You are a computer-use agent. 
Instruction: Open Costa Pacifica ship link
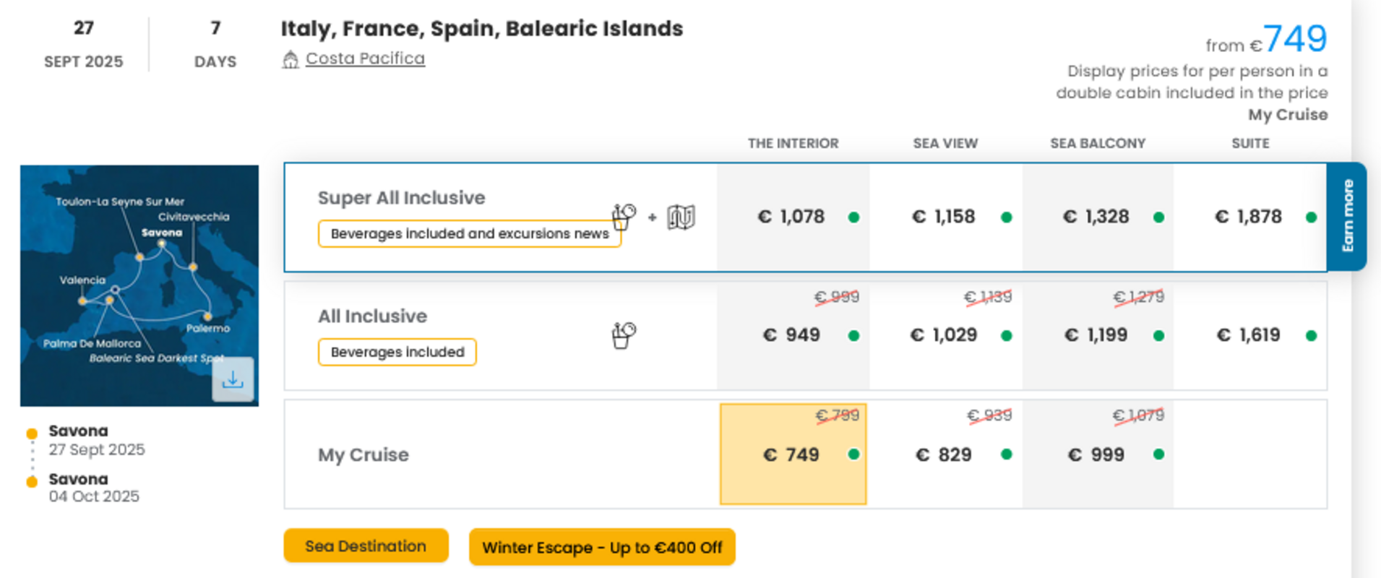[365, 59]
